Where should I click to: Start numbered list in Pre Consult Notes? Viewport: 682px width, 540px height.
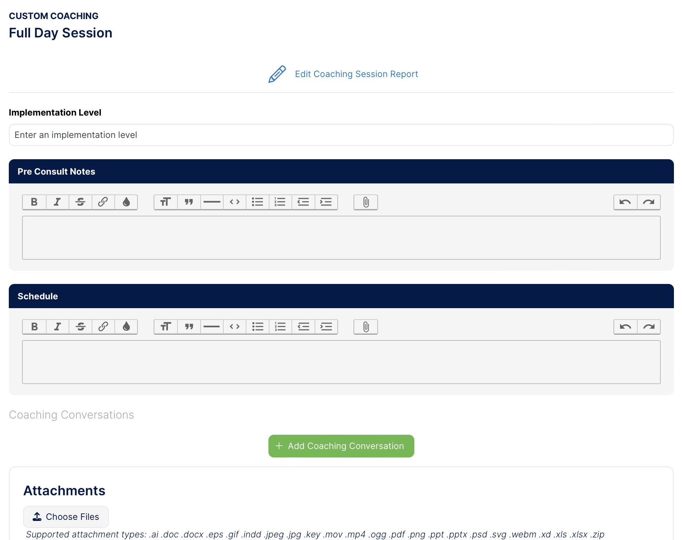point(280,202)
